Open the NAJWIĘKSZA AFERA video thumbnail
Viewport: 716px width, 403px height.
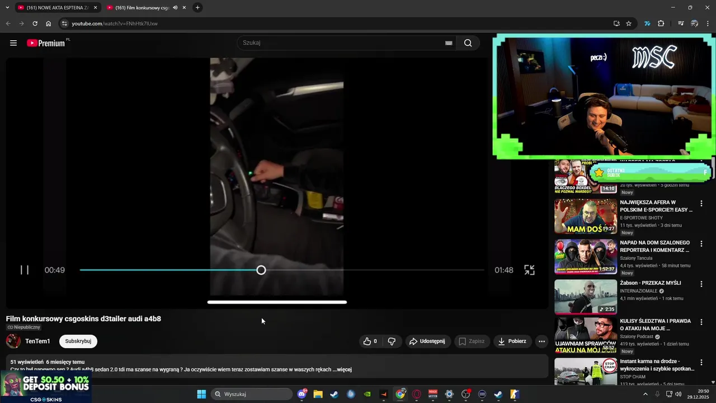click(586, 216)
